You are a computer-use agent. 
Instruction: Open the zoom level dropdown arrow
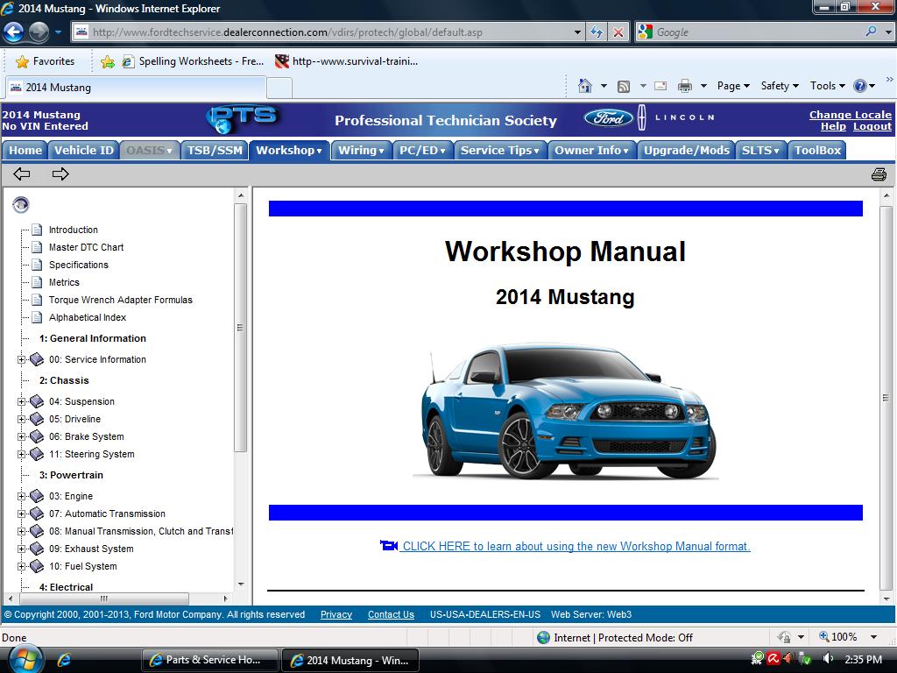click(873, 637)
